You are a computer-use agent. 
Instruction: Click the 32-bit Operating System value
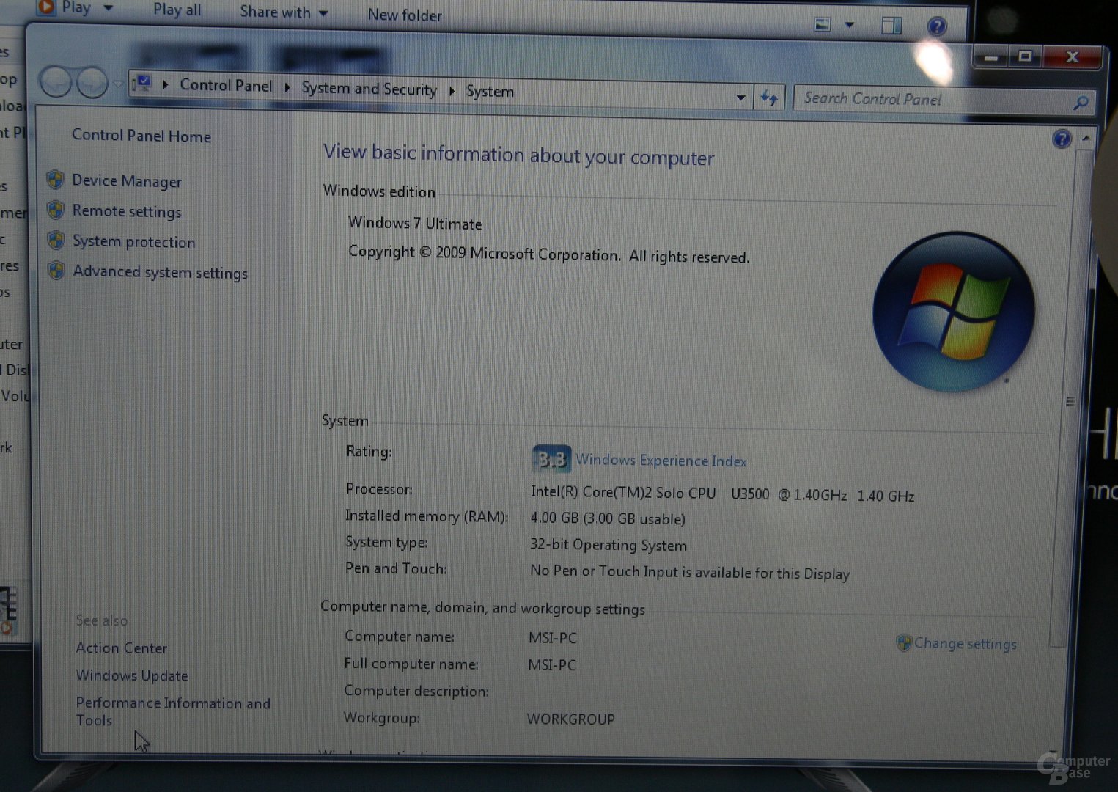click(608, 545)
